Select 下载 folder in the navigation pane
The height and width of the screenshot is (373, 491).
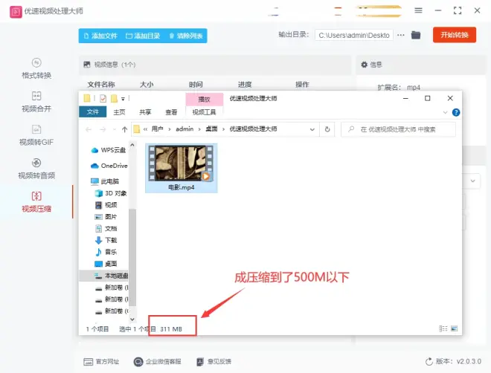(106, 240)
